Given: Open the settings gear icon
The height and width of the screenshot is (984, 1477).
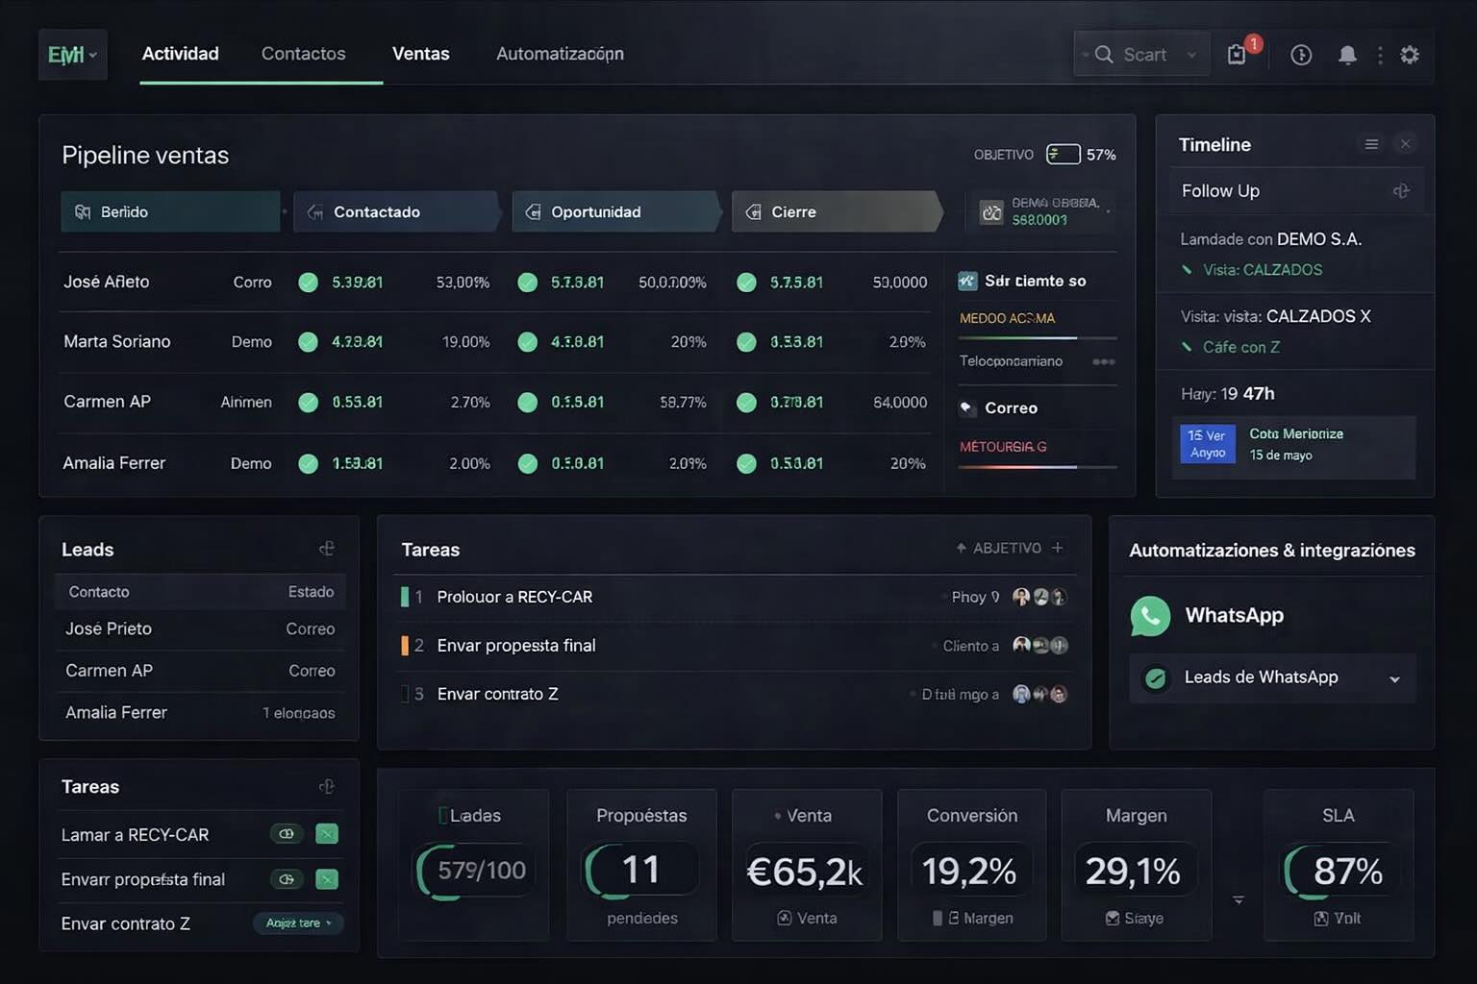Looking at the screenshot, I should pyautogui.click(x=1410, y=55).
